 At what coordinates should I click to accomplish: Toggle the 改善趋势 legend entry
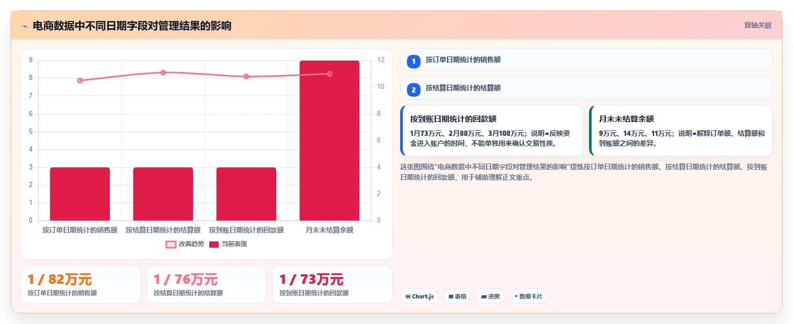pos(185,244)
